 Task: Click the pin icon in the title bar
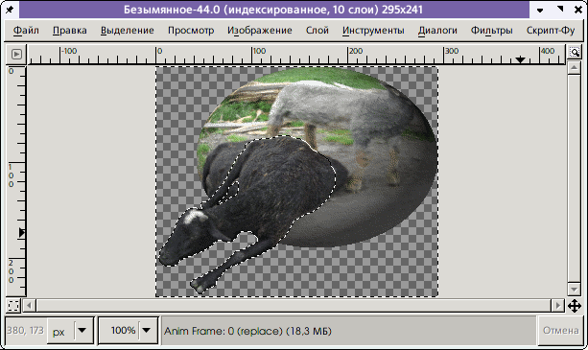(10, 10)
